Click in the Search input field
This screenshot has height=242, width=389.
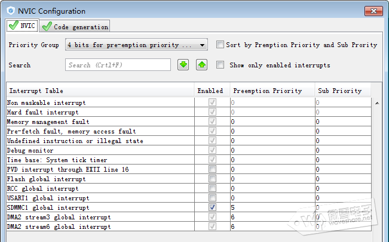[118, 65]
